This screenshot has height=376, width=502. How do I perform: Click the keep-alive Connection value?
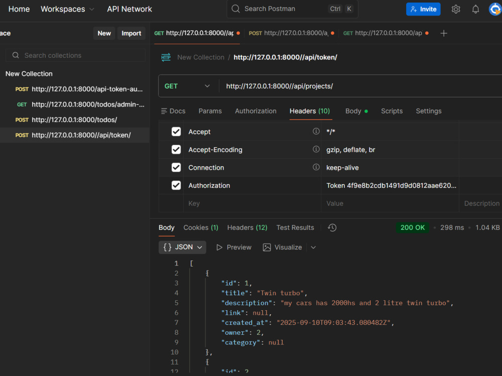342,168
